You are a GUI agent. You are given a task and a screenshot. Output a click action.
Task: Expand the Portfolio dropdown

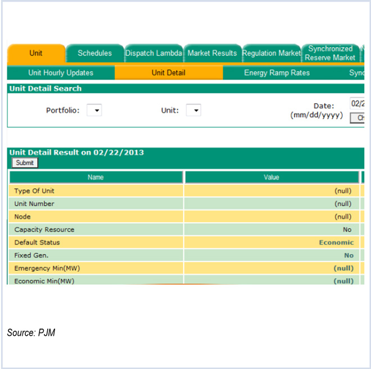tap(94, 111)
